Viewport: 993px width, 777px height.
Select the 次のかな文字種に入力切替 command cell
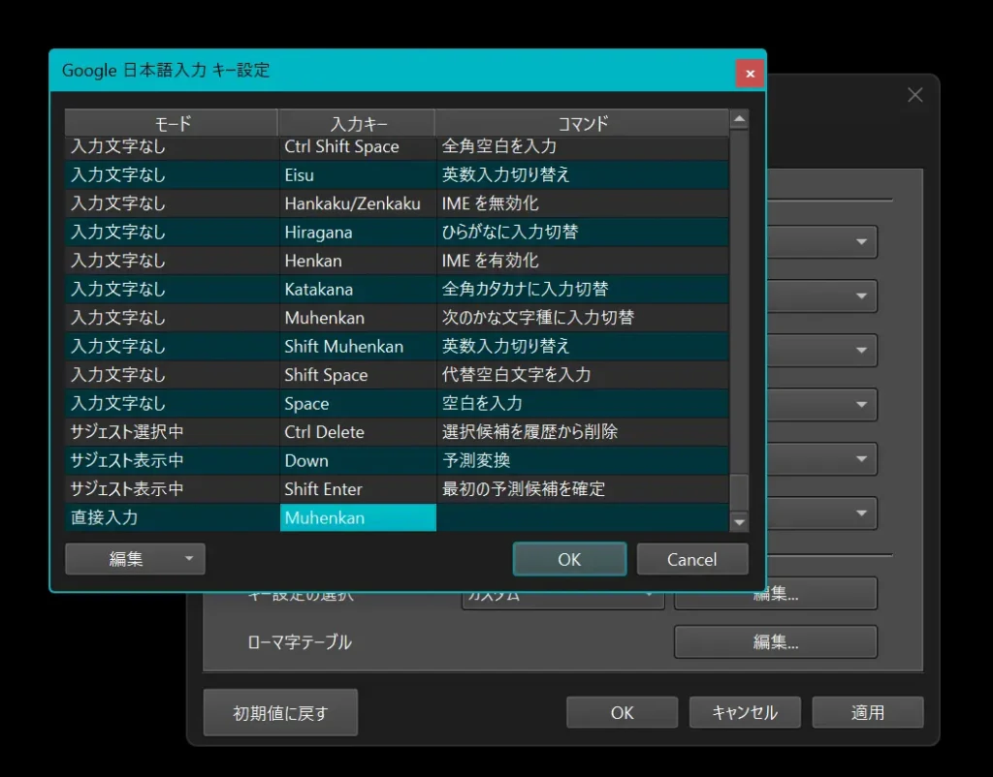pyautogui.click(x=583, y=318)
